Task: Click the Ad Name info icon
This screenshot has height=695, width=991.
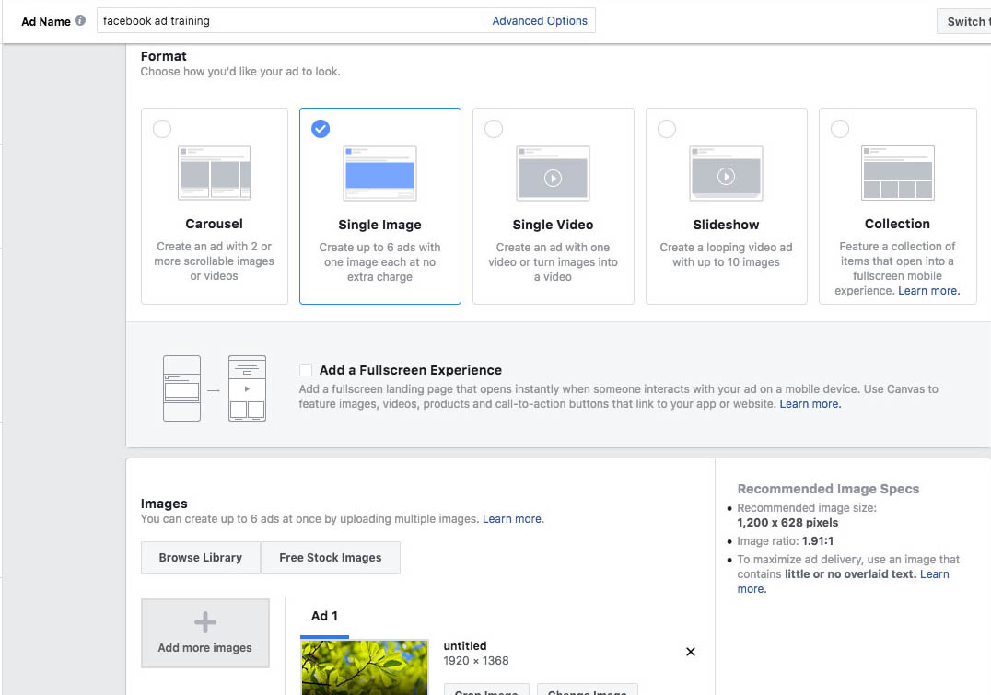Action: pyautogui.click(x=80, y=20)
